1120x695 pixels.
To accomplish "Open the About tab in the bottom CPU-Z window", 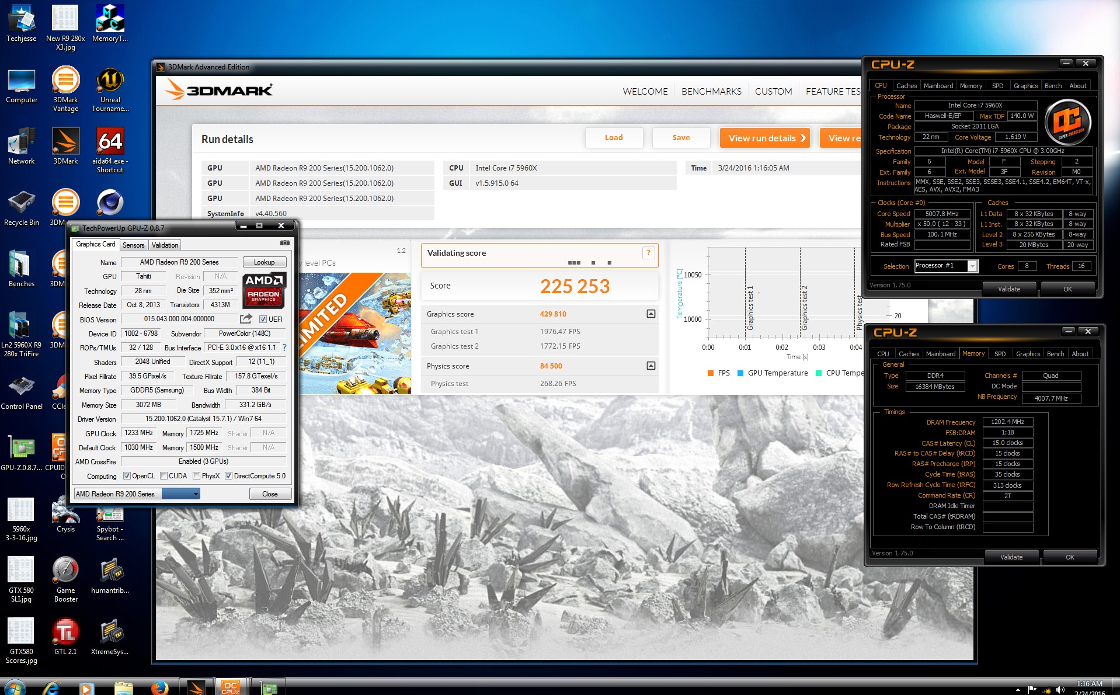I will pyautogui.click(x=1080, y=354).
